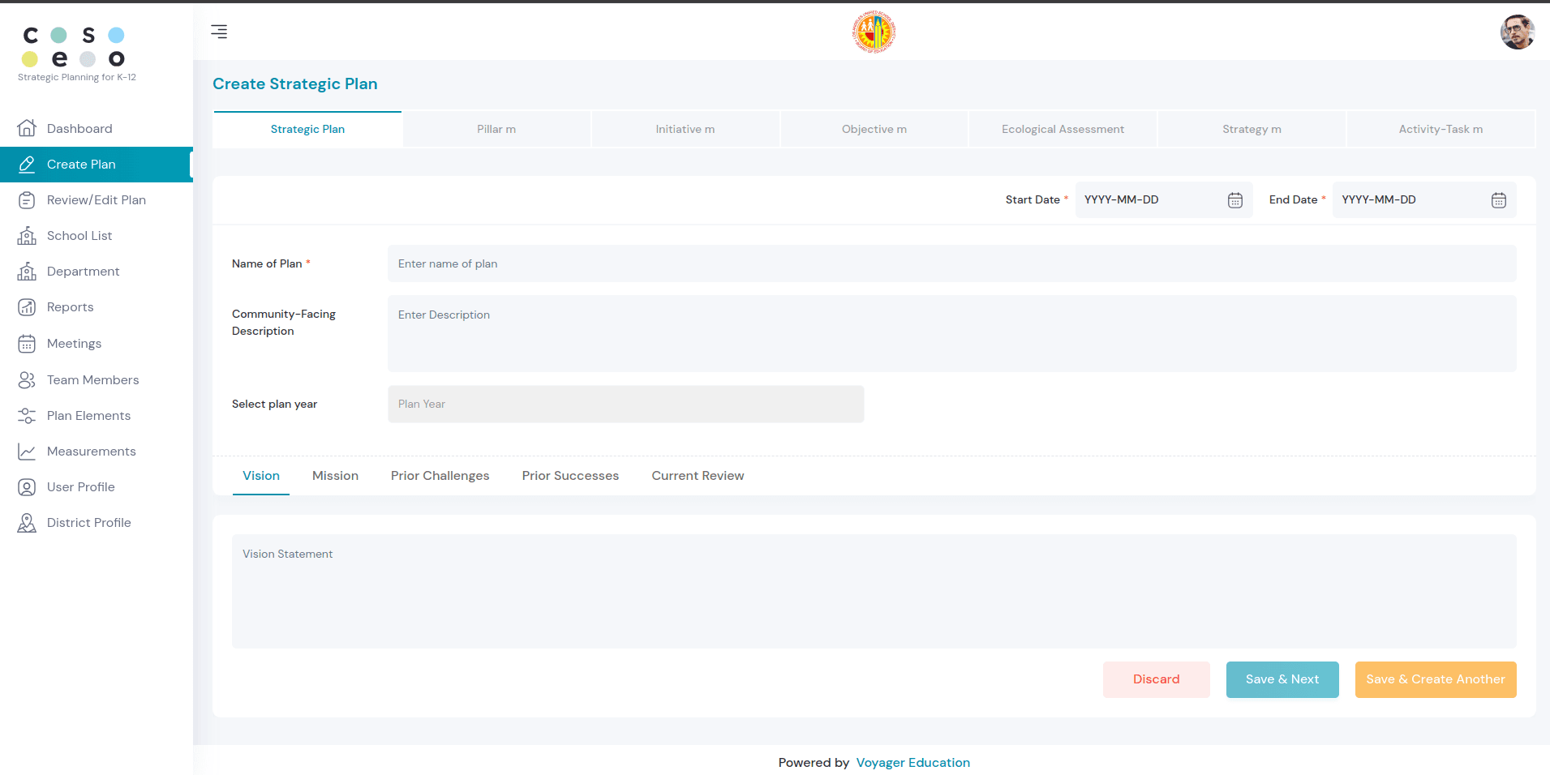1550x775 pixels.
Task: Select the Review/Edit Plan sidebar icon
Action: click(27, 199)
